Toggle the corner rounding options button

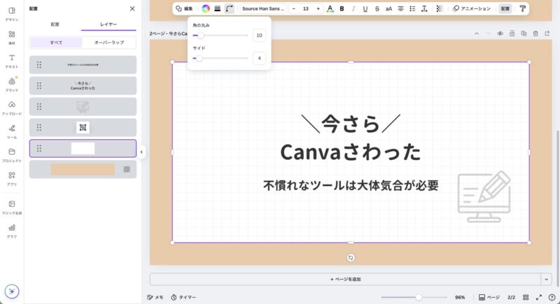point(230,8)
